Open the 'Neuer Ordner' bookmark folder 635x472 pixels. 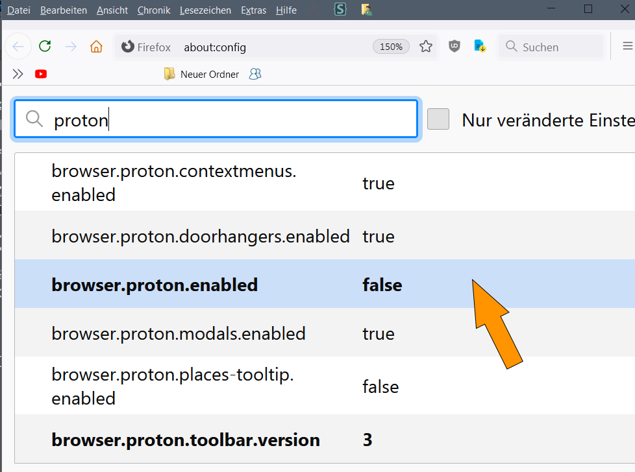click(x=202, y=75)
